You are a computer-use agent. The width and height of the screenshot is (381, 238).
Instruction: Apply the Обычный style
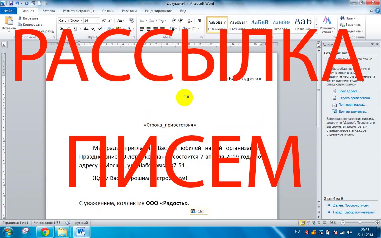217,25
